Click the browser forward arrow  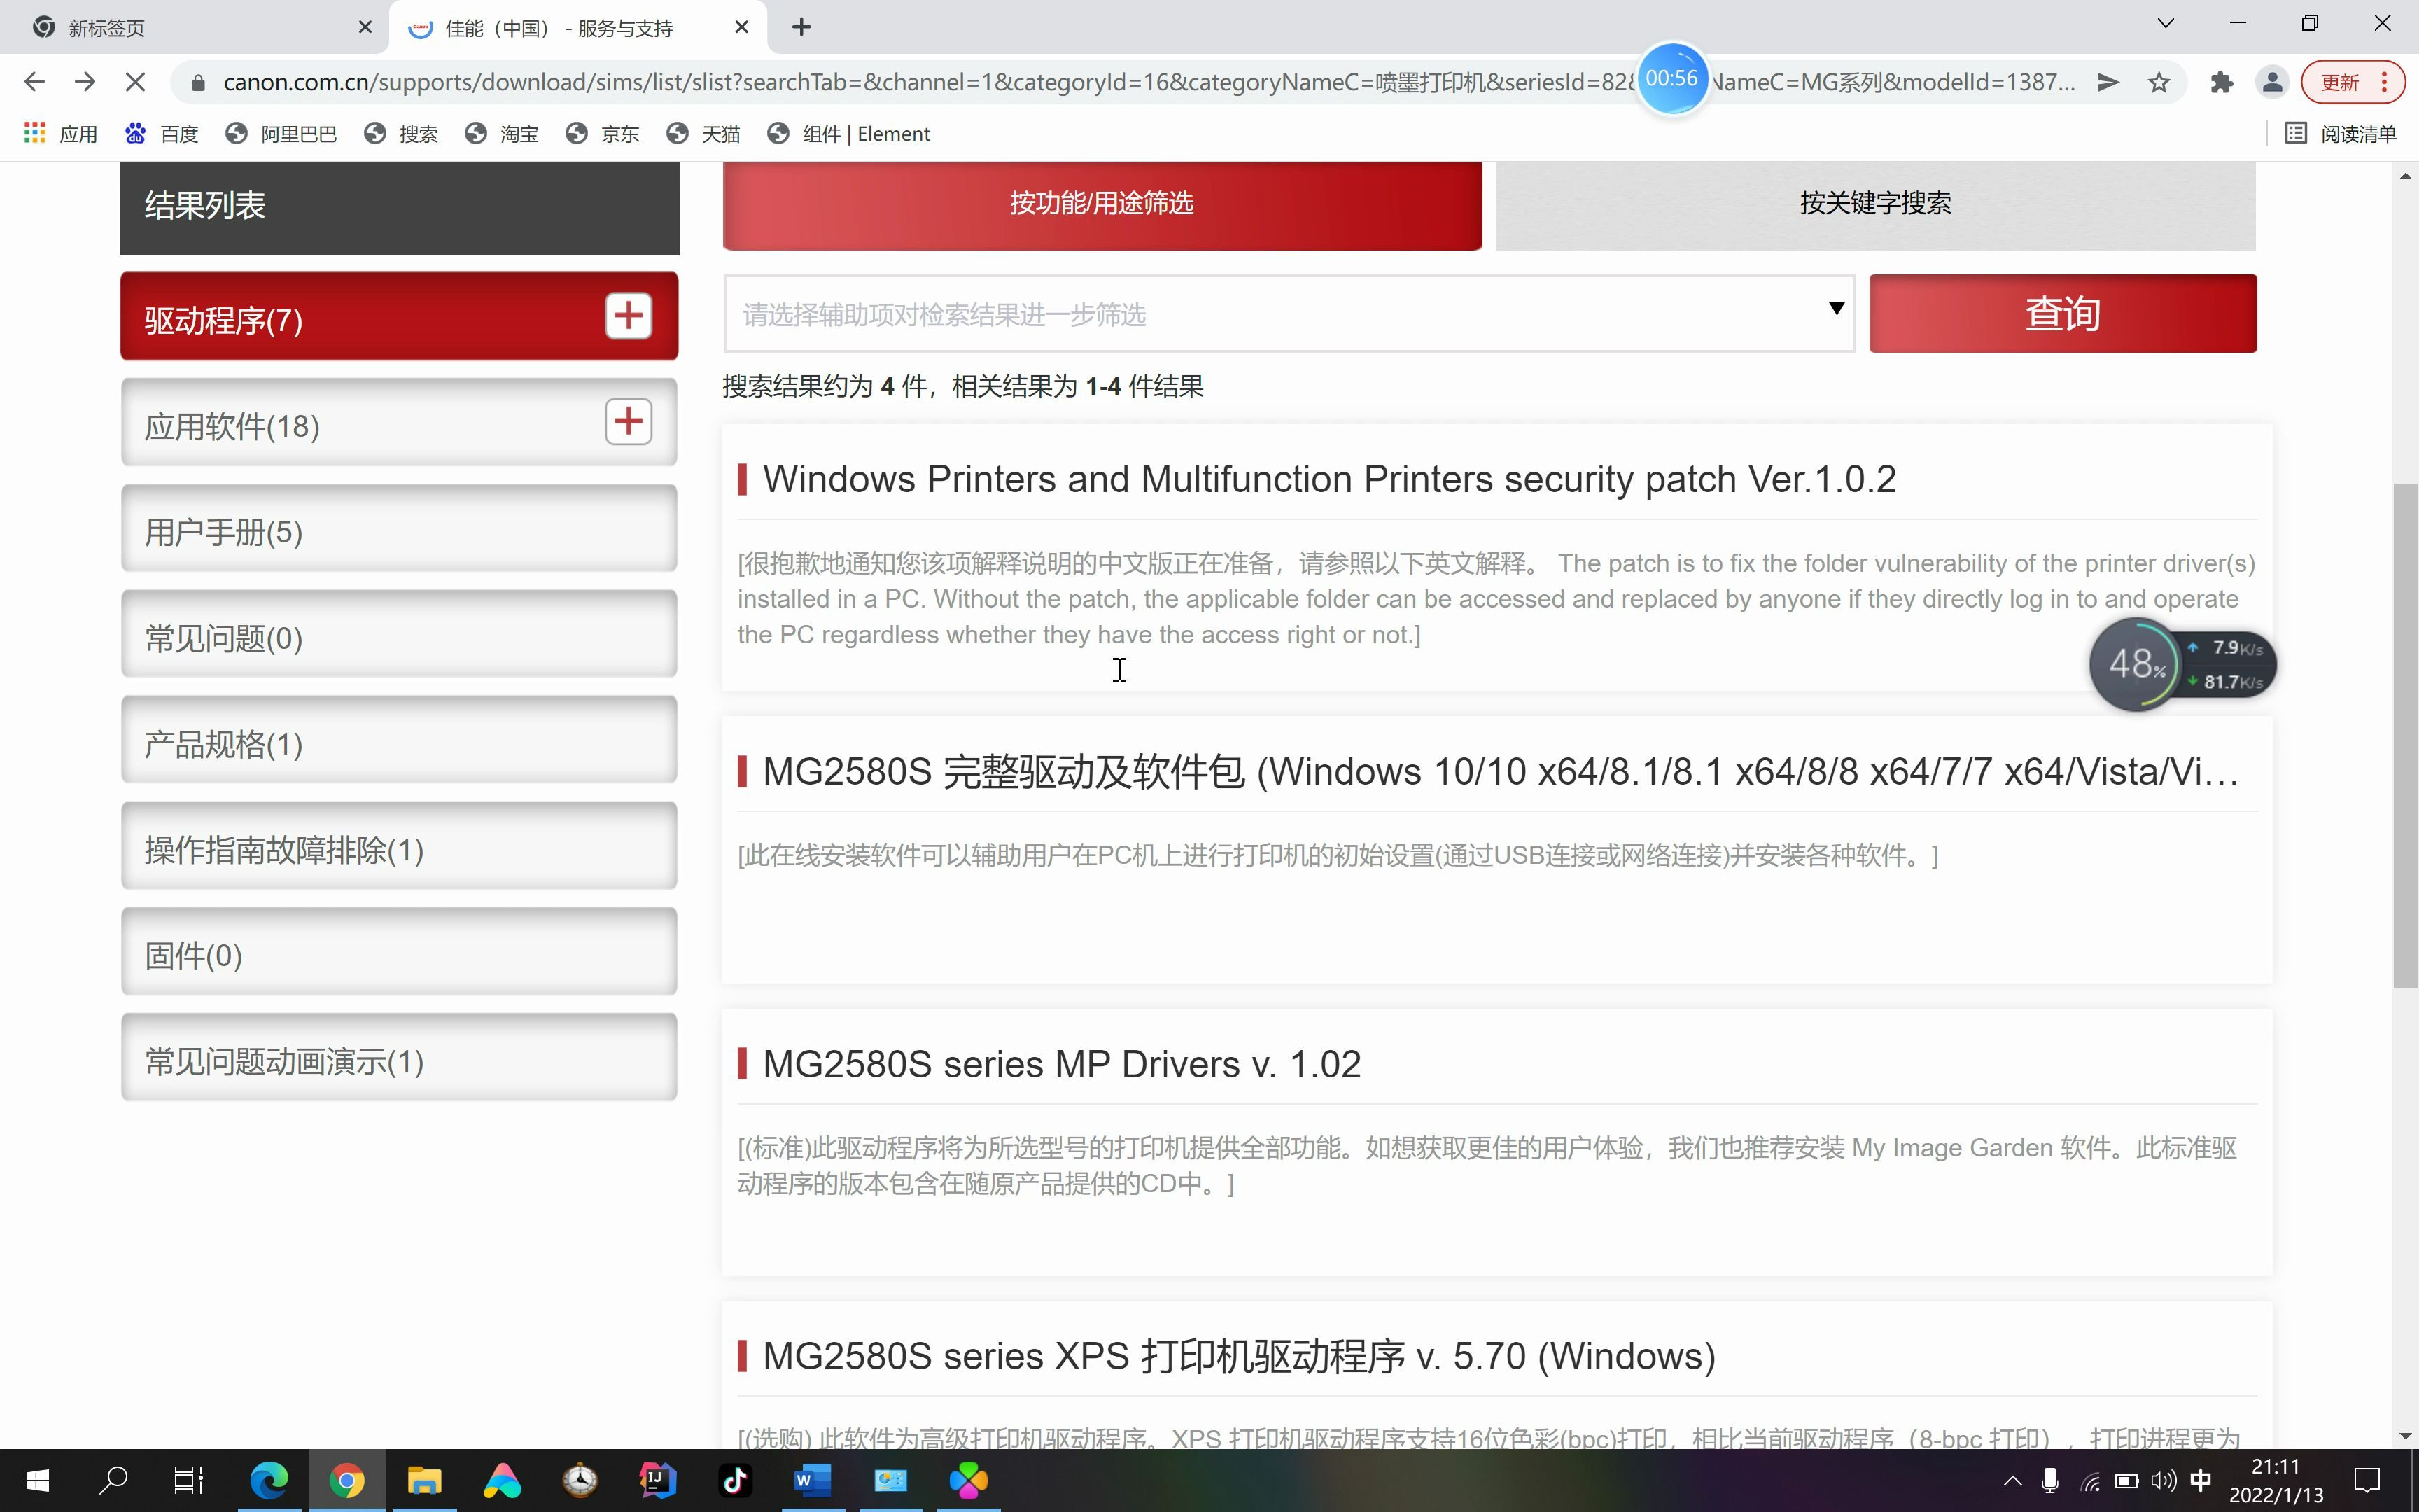(85, 82)
